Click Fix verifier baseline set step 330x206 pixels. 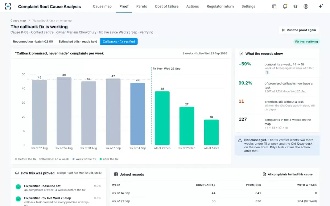[58, 188]
